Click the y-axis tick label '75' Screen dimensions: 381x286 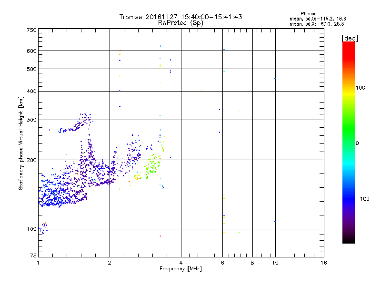[x=33, y=255]
